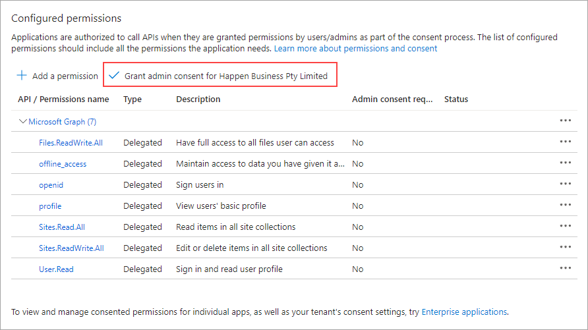Open ellipsis menu for Microsoft Graph group
The image size is (588, 330).
pyautogui.click(x=565, y=121)
